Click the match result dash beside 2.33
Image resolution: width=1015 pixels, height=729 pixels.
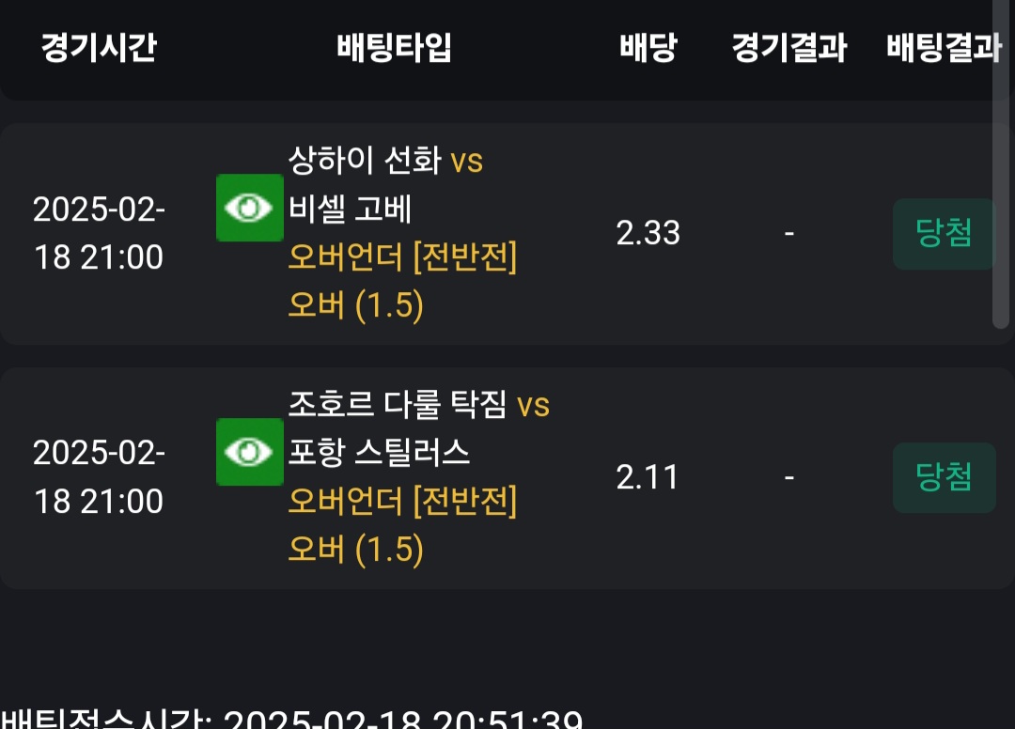pos(789,233)
